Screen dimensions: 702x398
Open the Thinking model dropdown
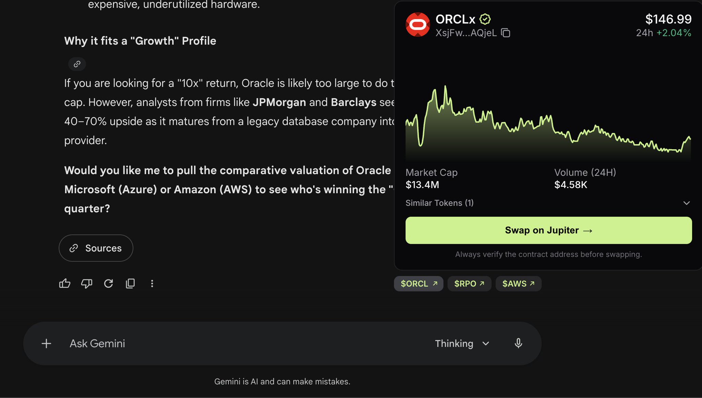(462, 343)
